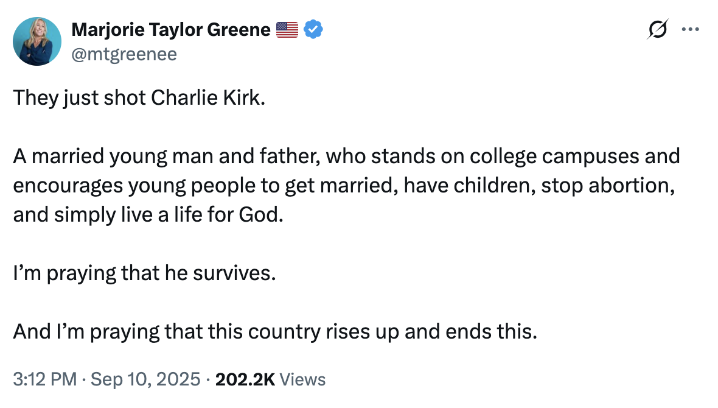Click the Views label
Screen dimensions: 718x408
coord(304,379)
